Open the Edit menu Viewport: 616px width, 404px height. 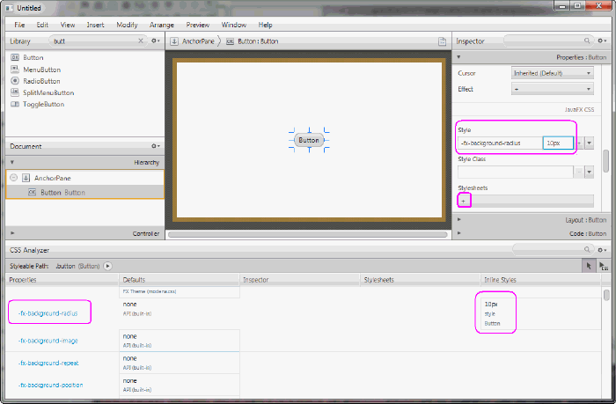tap(42, 25)
